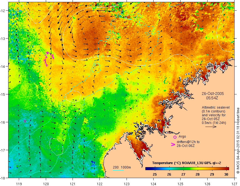The image size is (240, 186).
Task: Click the dark blue end of temperature colorbar
Action: [x=148, y=169]
